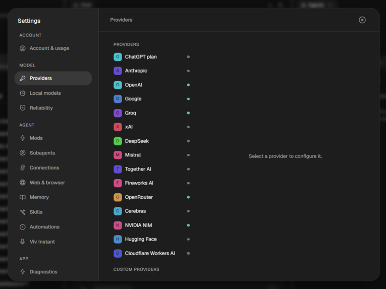Viewport: 386px width, 289px height.
Task: Click the link icon beside Connections
Action: (23, 167)
